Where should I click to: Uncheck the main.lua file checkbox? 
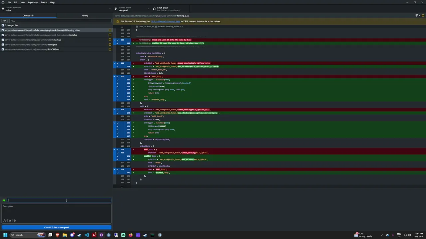pyautogui.click(x=3, y=40)
